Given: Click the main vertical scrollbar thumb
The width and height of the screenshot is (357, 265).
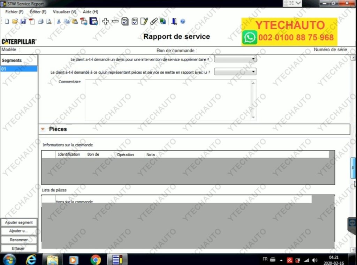Looking at the screenshot, I should [353, 168].
